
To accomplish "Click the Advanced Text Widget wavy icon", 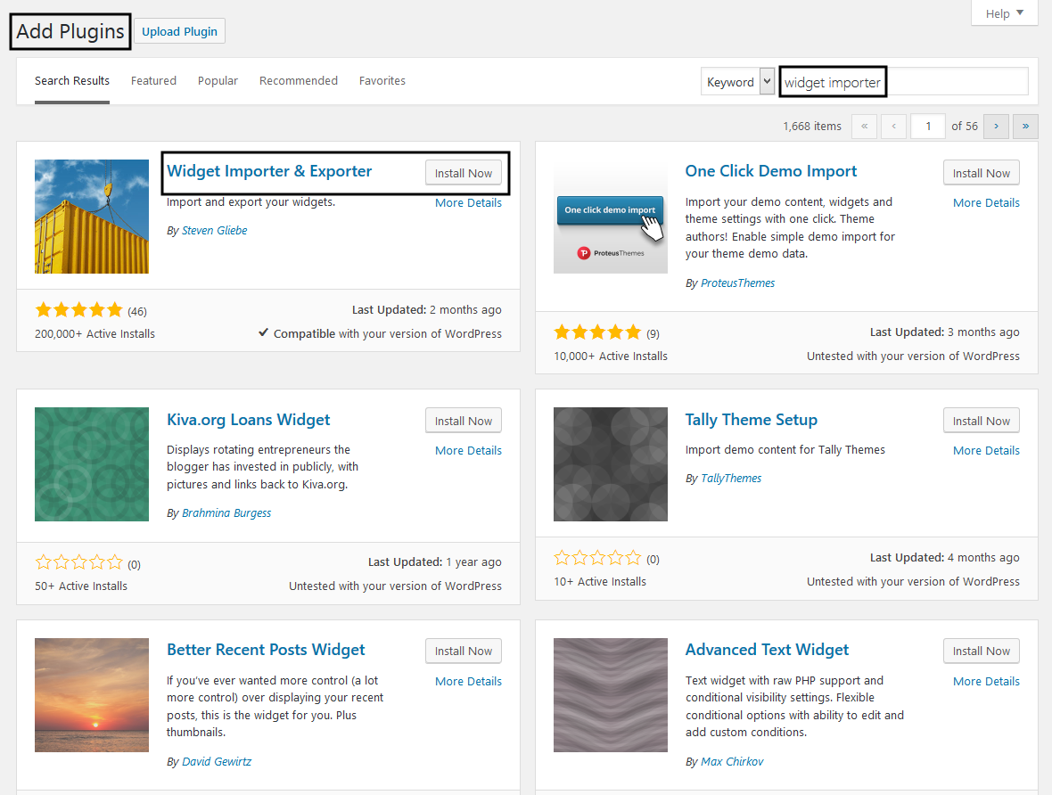I will 610,695.
